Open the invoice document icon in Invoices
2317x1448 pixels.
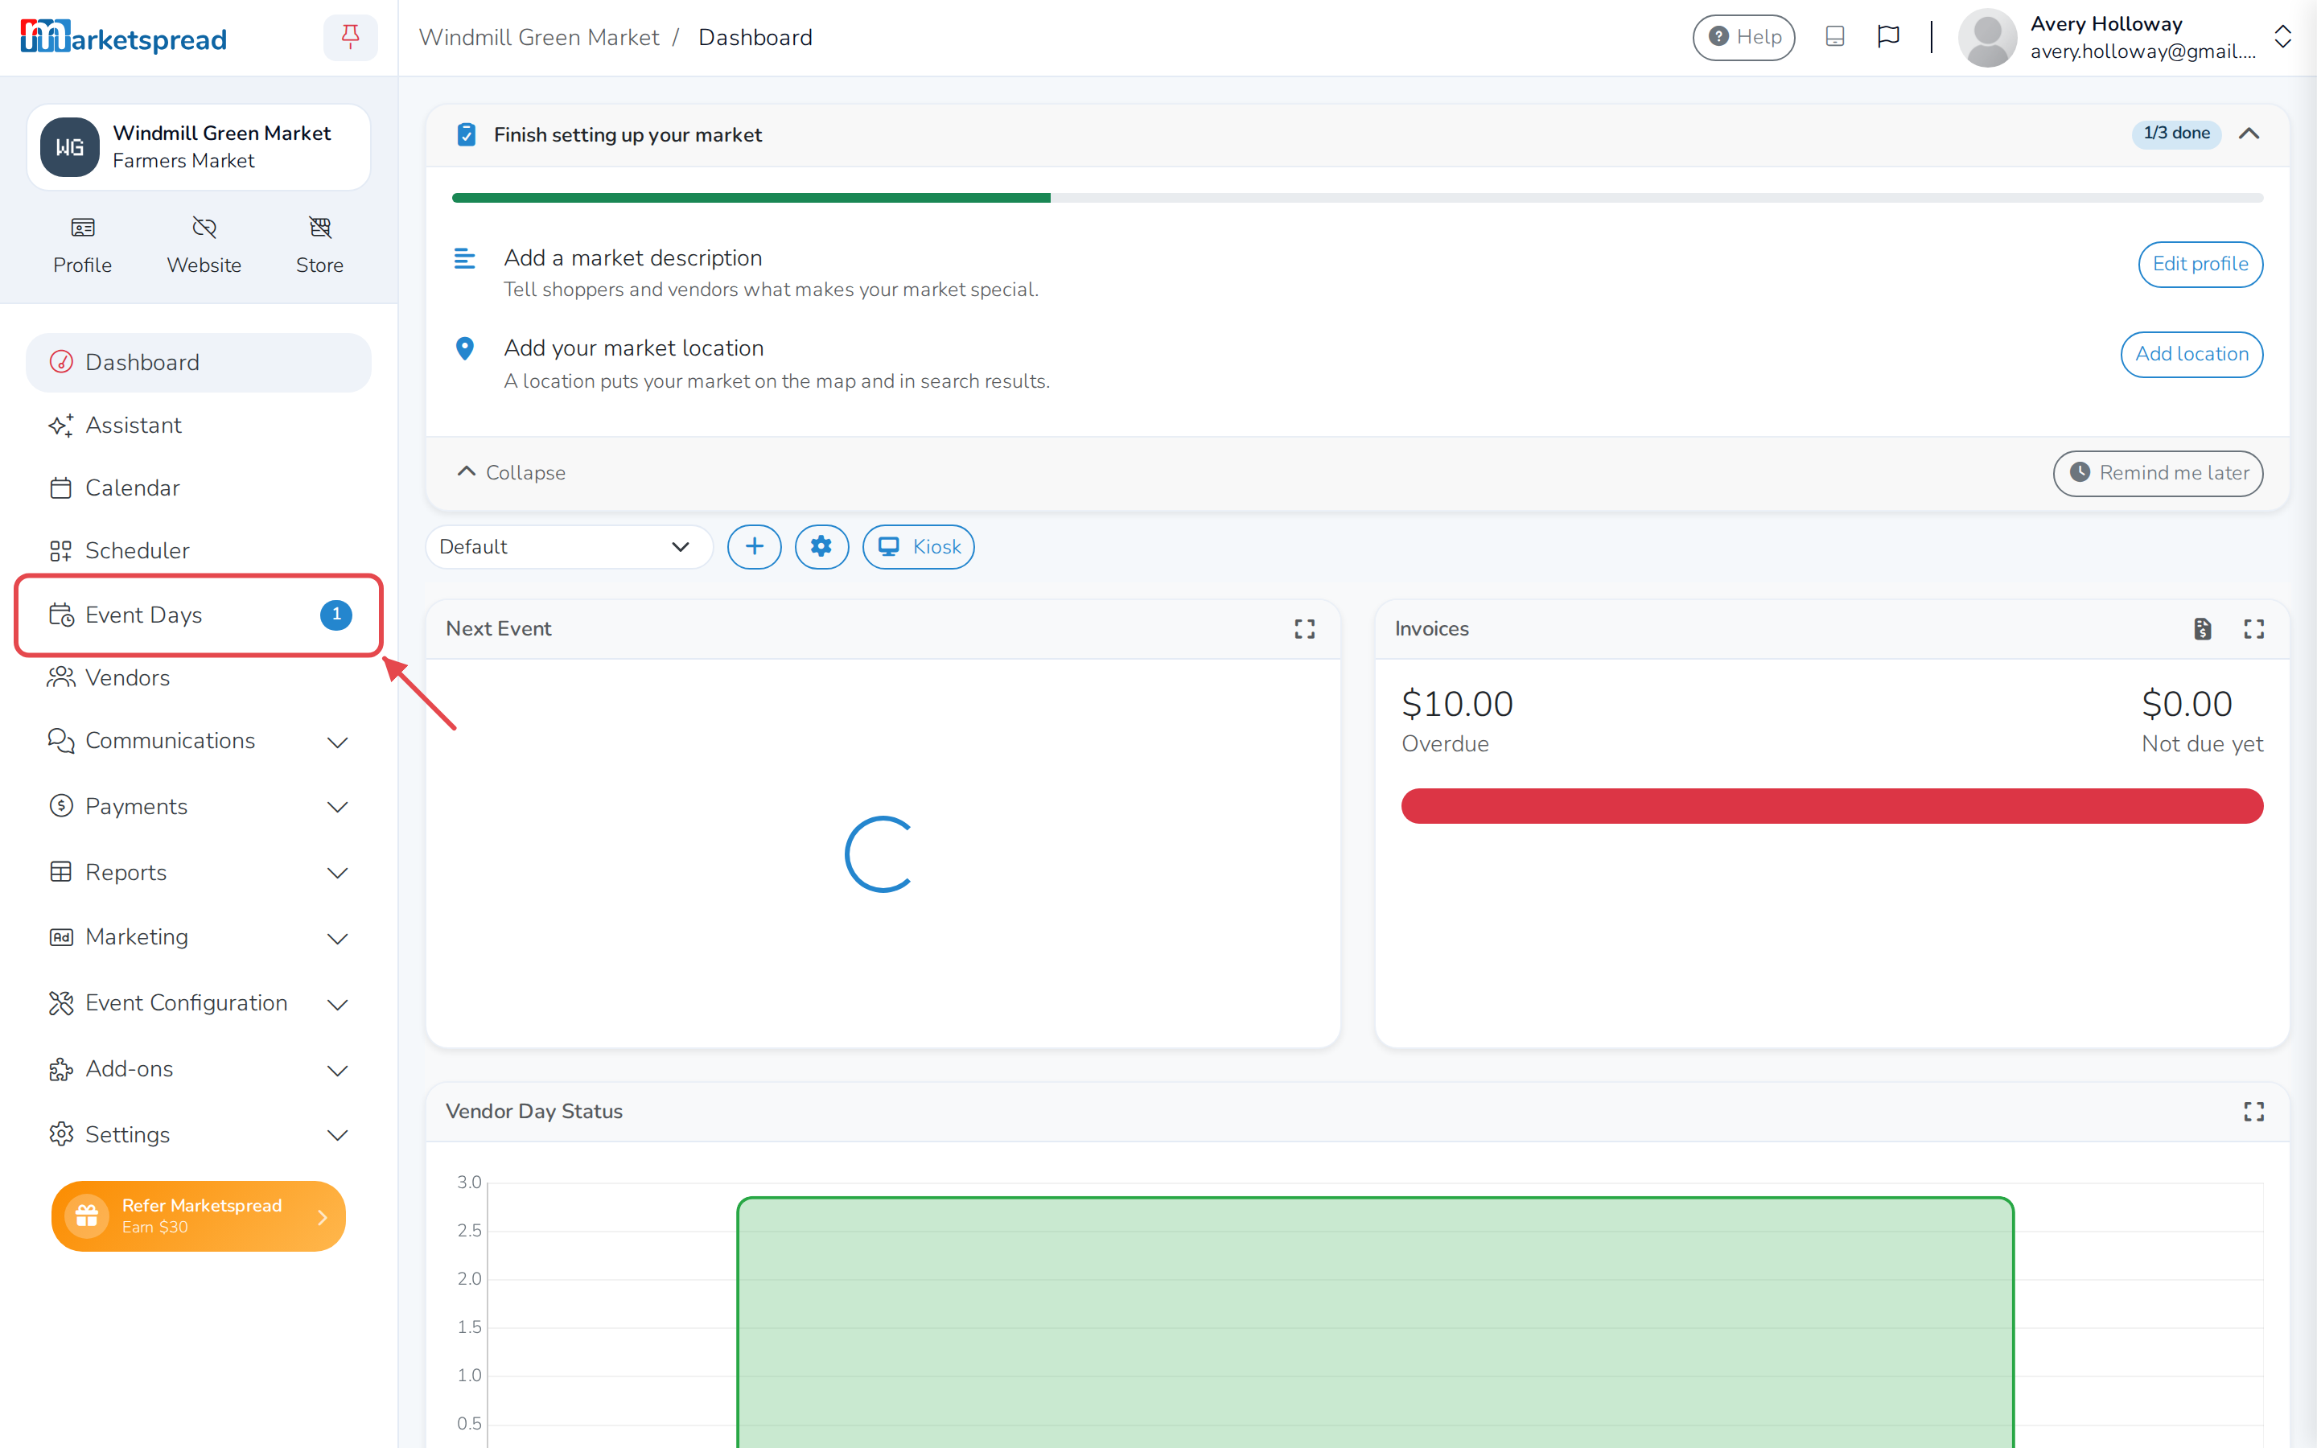coord(2202,628)
